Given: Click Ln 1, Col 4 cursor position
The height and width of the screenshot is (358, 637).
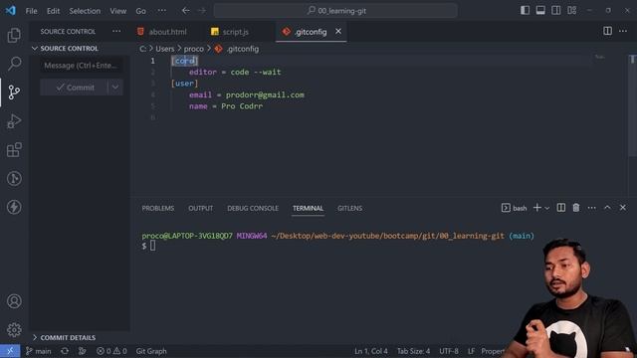Looking at the screenshot, I should tap(371, 351).
